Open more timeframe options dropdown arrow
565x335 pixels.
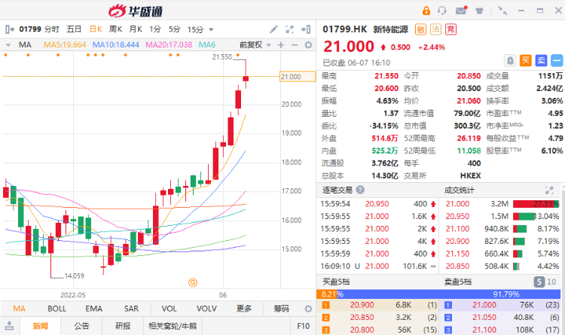[x=211, y=29]
